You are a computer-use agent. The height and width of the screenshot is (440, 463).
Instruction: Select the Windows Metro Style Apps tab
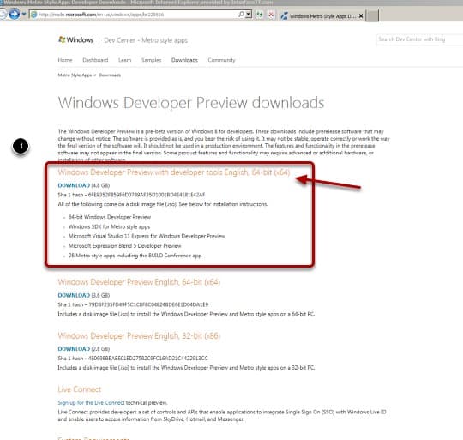click(322, 16)
